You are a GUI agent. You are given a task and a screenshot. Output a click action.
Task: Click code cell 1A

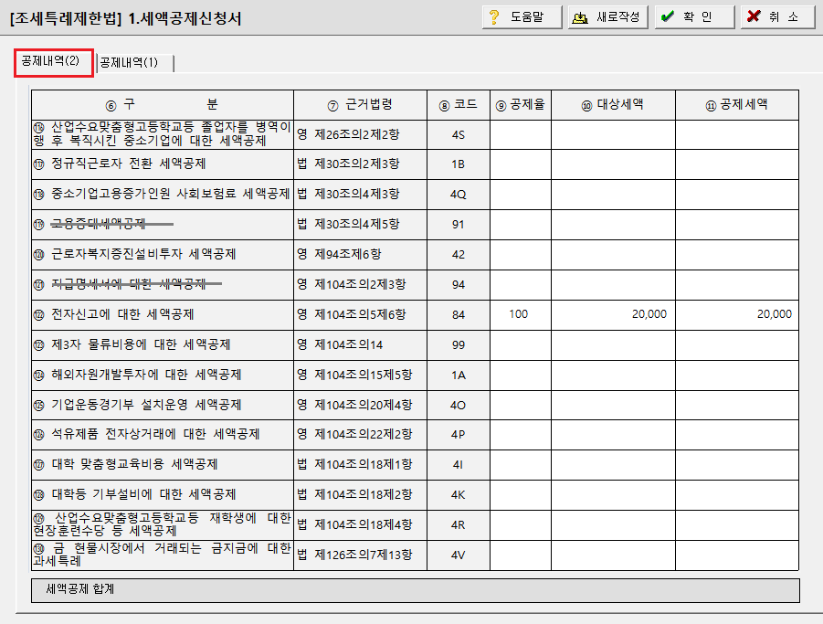[459, 375]
